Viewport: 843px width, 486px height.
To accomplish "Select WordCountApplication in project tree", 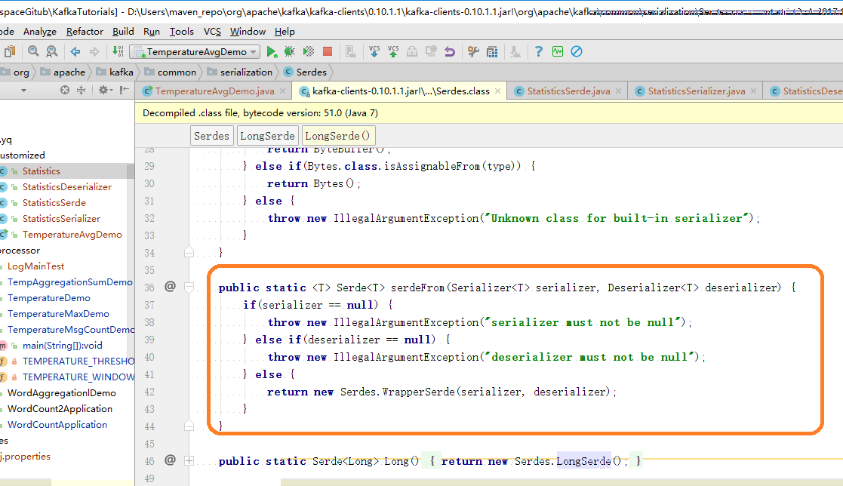I will (57, 425).
